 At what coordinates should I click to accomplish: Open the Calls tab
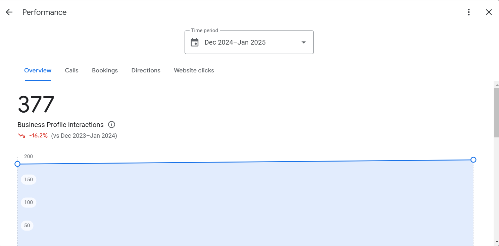click(72, 70)
